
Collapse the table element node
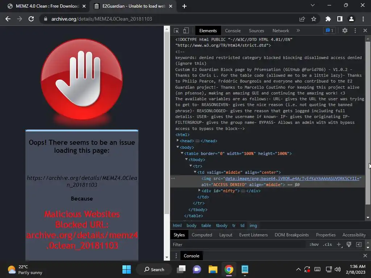click(x=182, y=153)
